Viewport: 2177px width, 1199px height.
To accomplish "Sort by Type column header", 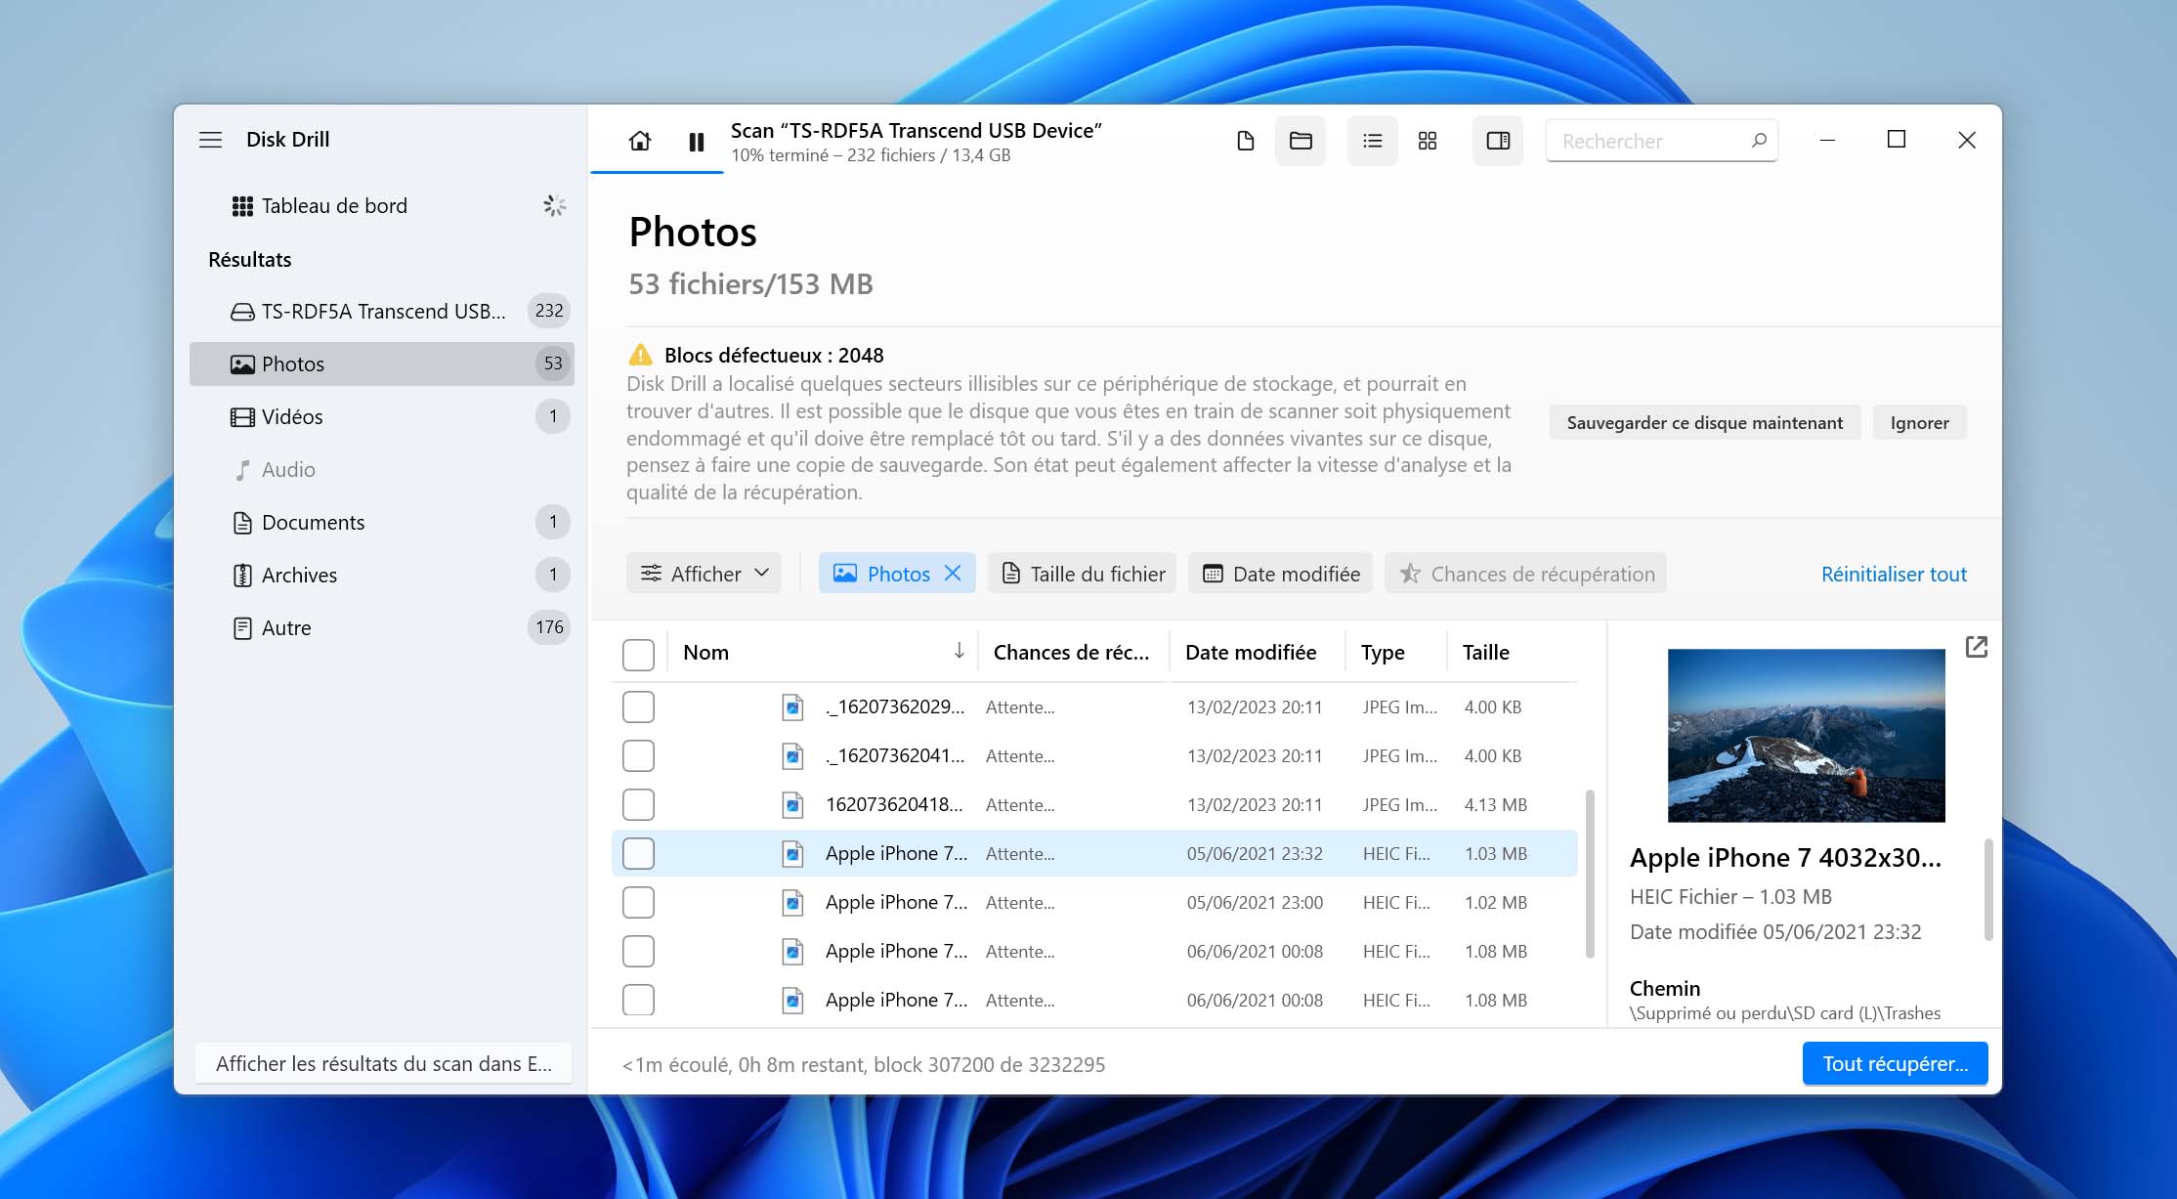I will tap(1383, 652).
